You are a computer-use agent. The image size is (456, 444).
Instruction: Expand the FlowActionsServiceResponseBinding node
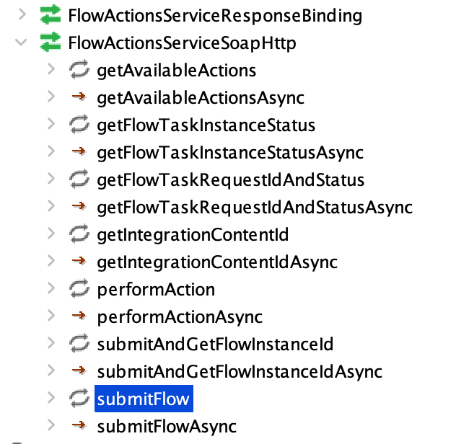(x=22, y=14)
